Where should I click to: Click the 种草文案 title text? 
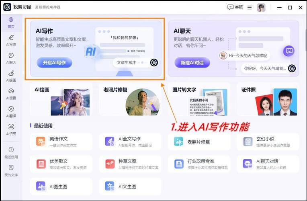[x=127, y=161]
